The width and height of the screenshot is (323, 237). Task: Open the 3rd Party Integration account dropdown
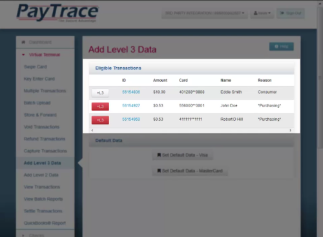pyautogui.click(x=205, y=14)
